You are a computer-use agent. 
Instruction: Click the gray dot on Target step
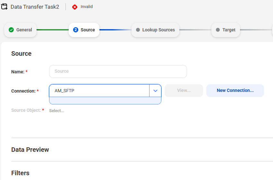pos(218,30)
